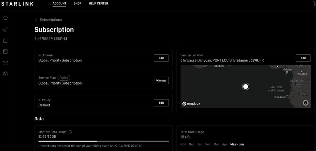316x151 pixels.
Task: Click the Mapbox logo on map
Action: (x=191, y=104)
